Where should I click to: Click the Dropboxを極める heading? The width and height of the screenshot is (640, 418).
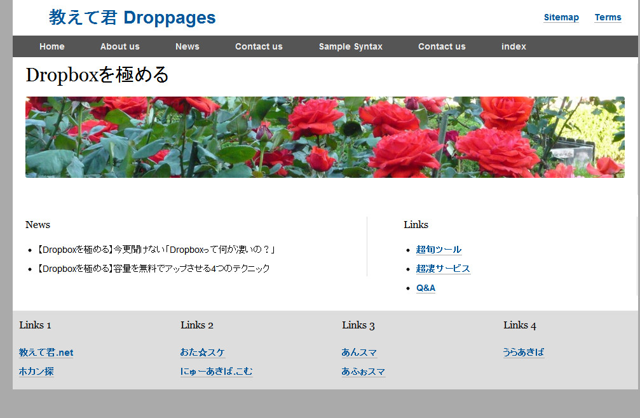97,74
